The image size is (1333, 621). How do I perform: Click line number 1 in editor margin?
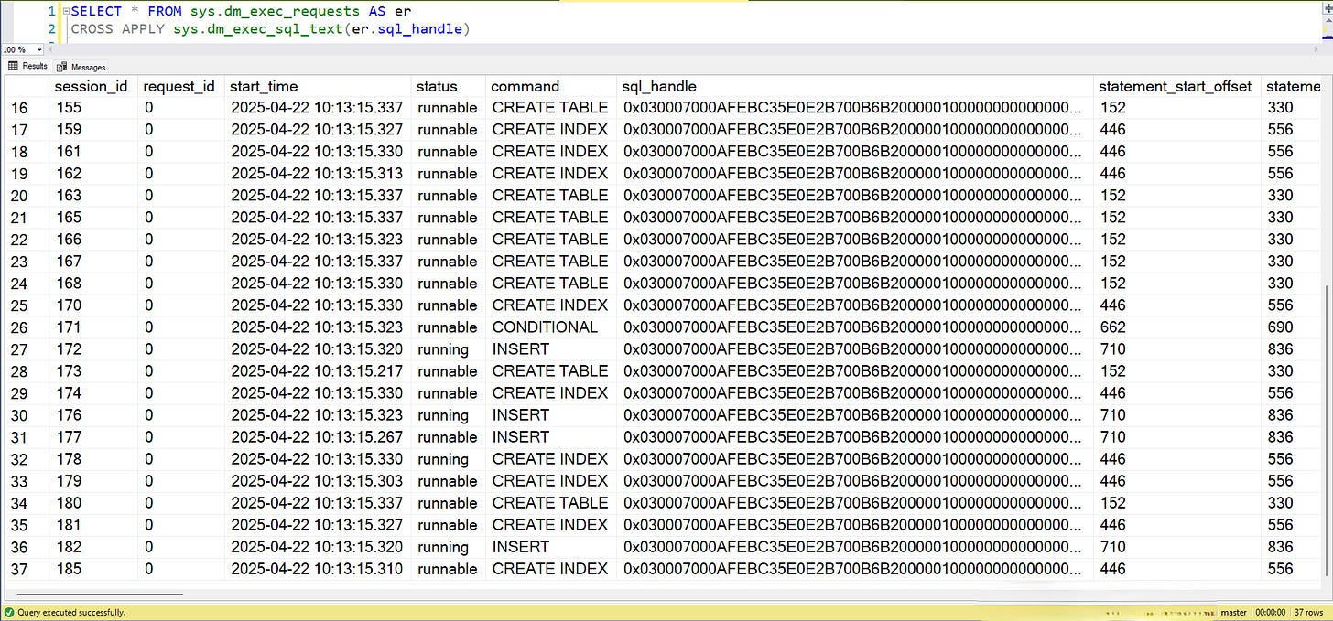pyautogui.click(x=51, y=12)
